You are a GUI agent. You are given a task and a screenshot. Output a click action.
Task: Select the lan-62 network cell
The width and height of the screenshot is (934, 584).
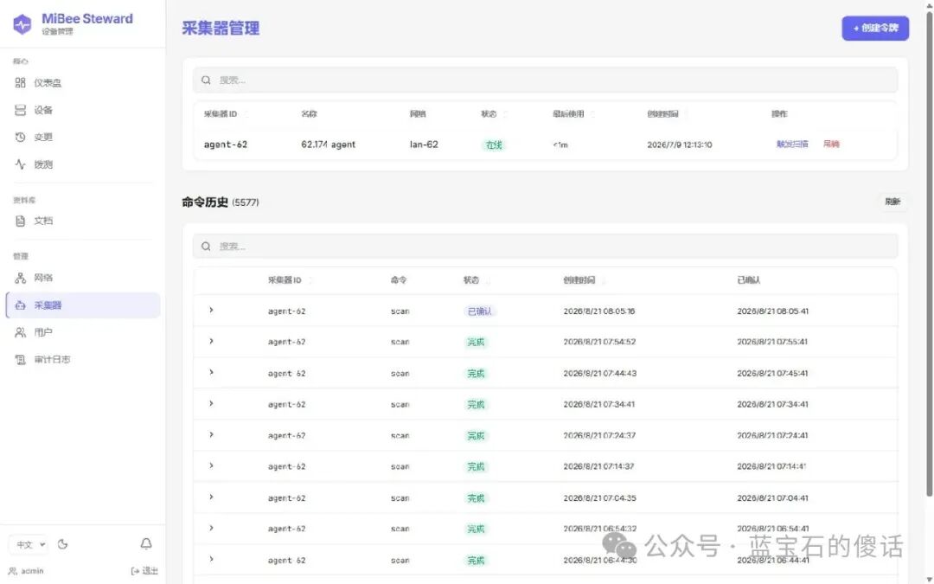pos(424,144)
